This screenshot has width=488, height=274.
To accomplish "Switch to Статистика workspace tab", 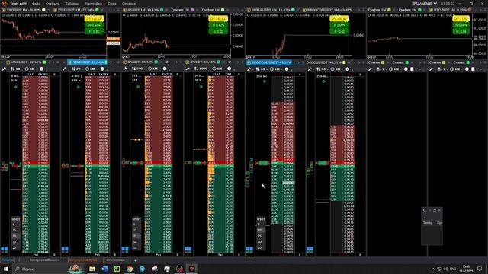I will point(115,260).
